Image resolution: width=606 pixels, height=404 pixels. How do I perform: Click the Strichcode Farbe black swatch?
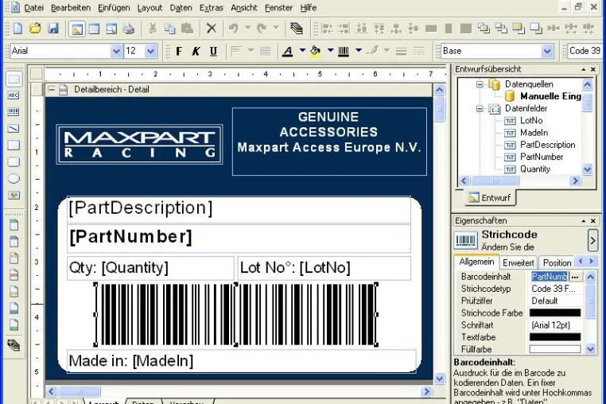click(554, 313)
